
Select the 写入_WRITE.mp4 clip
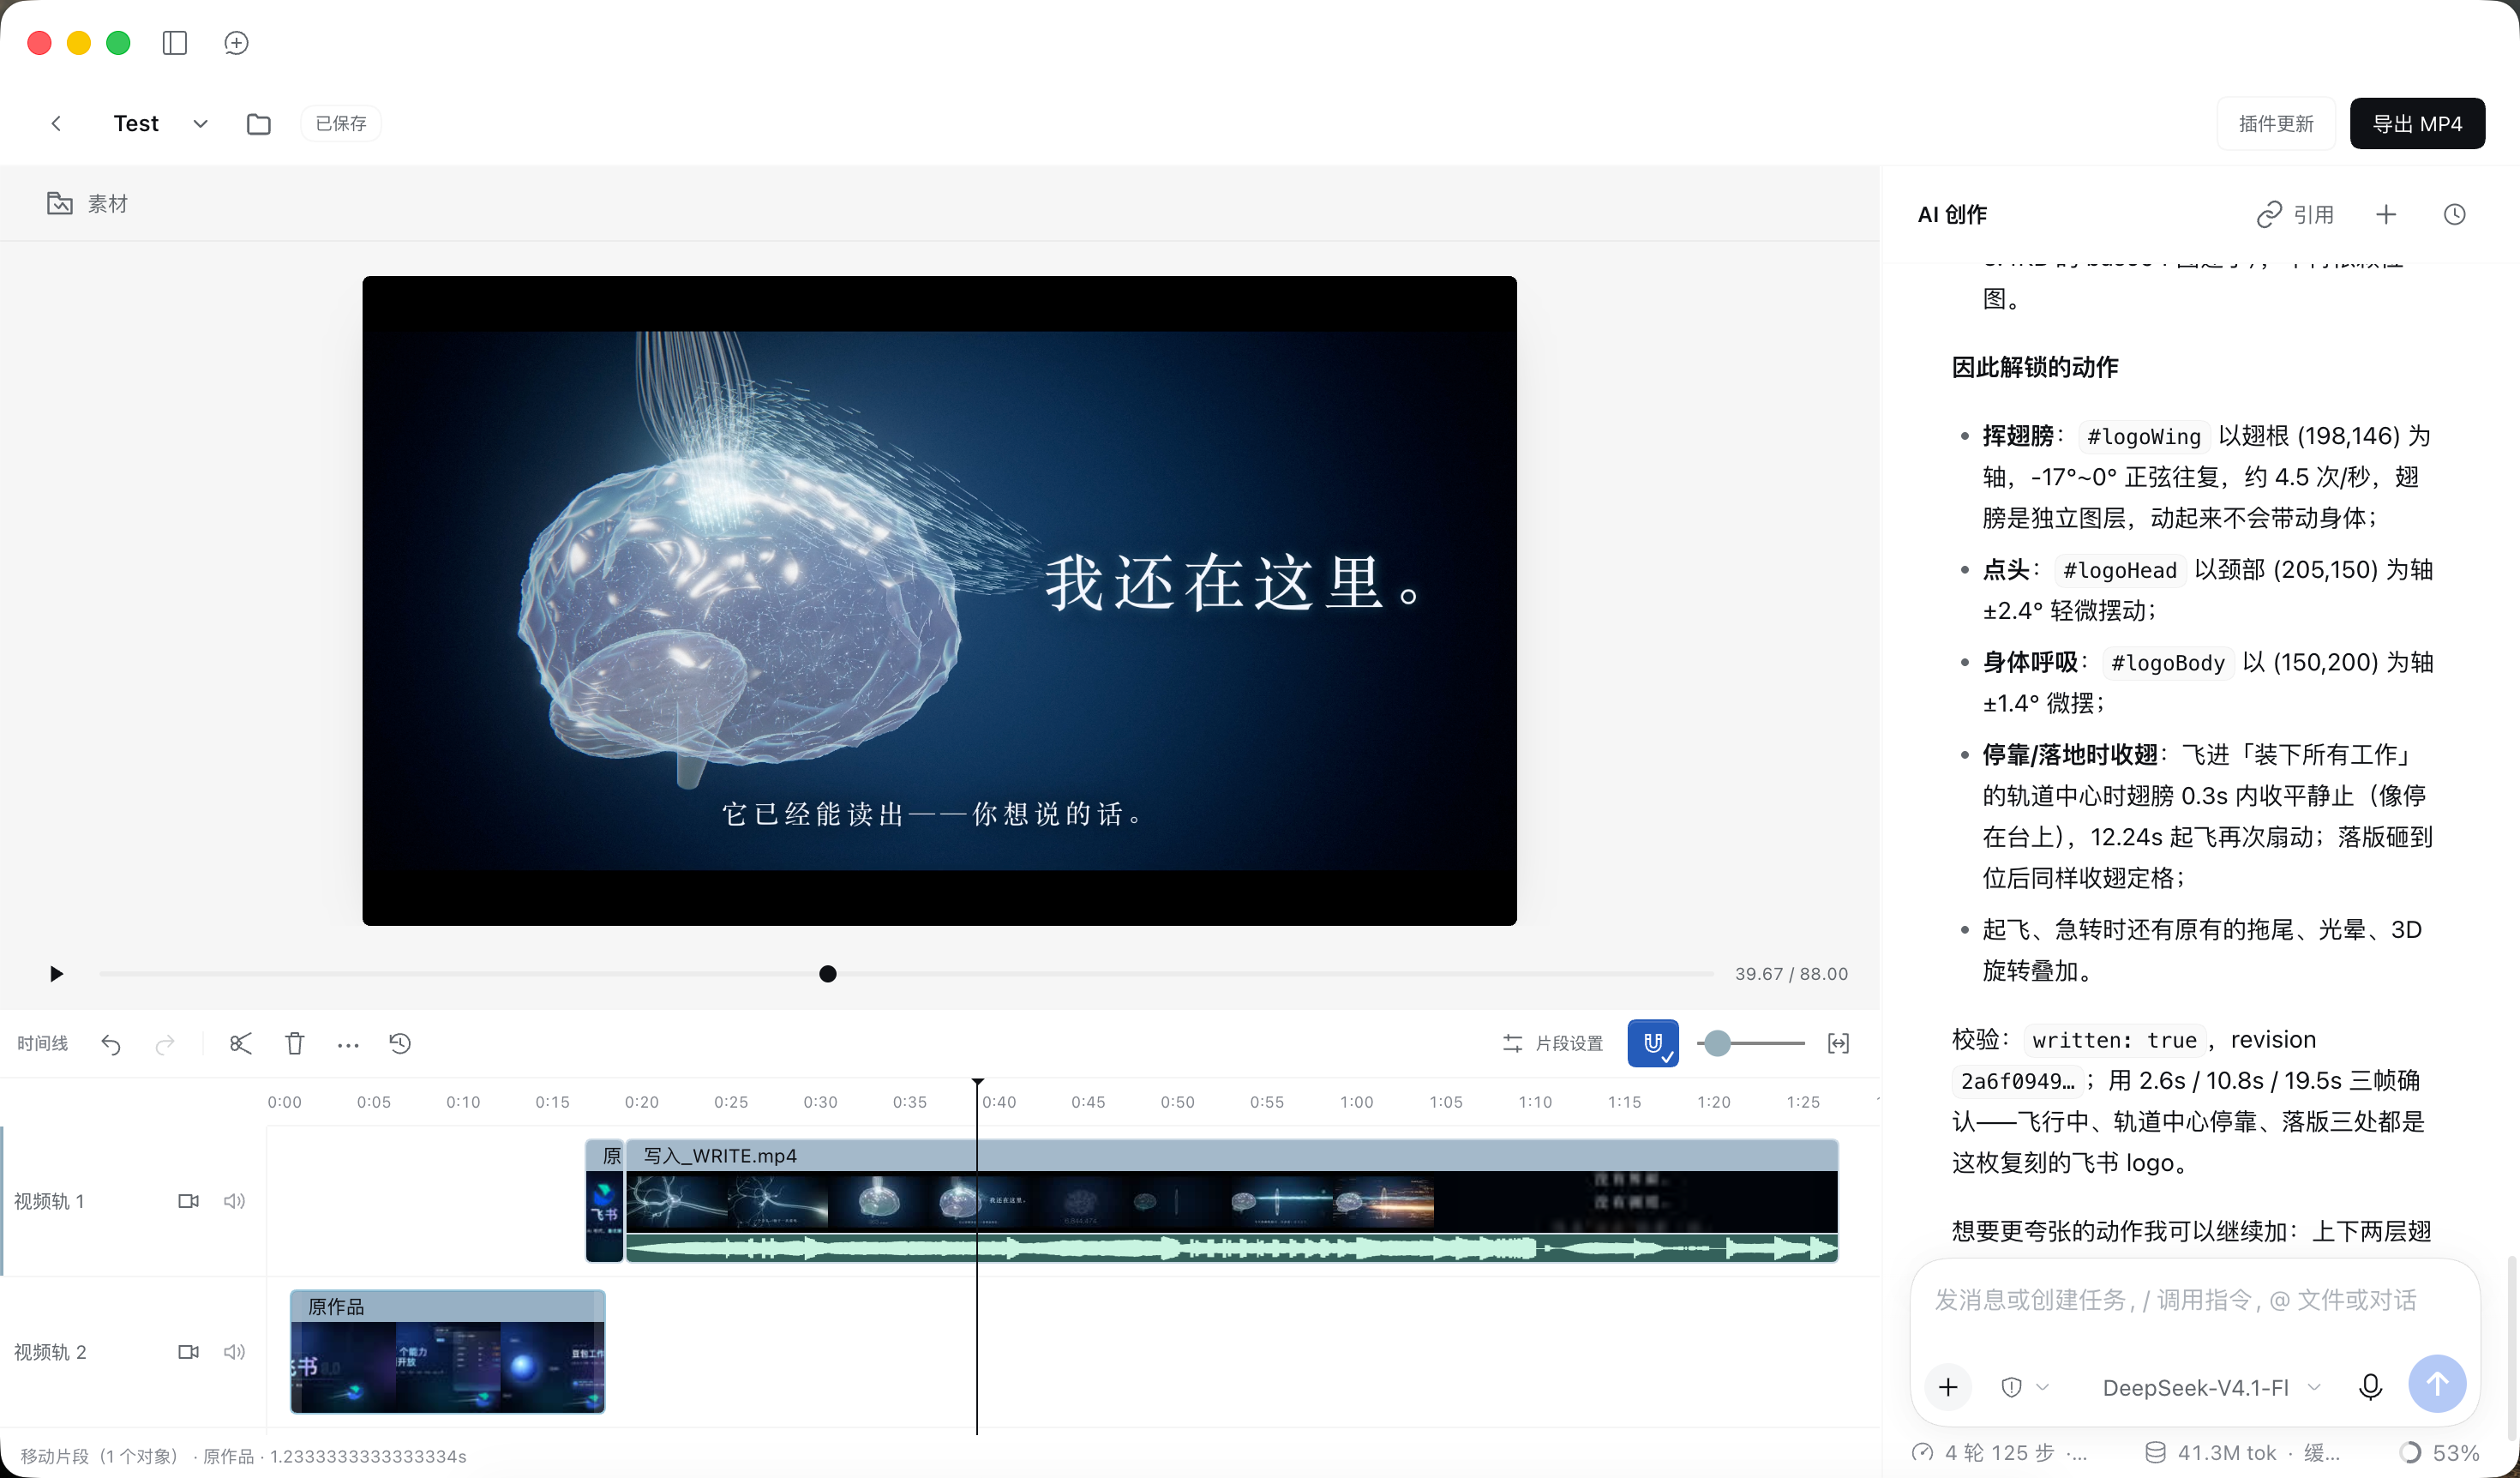pos(1232,1201)
